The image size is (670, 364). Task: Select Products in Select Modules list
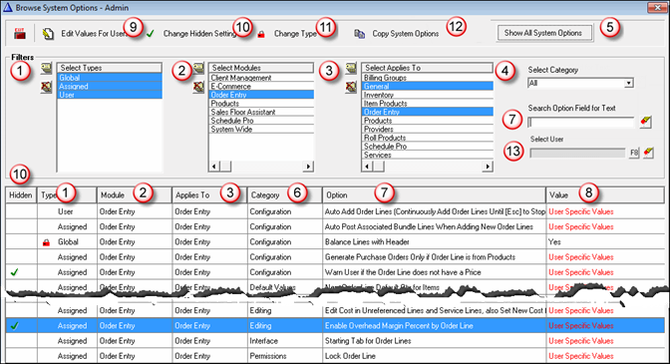click(x=261, y=104)
